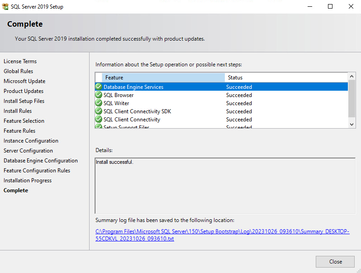Image resolution: width=361 pixels, height=273 pixels.
Task: Click the Succeeded status of SQL Writer
Action: pyautogui.click(x=239, y=103)
